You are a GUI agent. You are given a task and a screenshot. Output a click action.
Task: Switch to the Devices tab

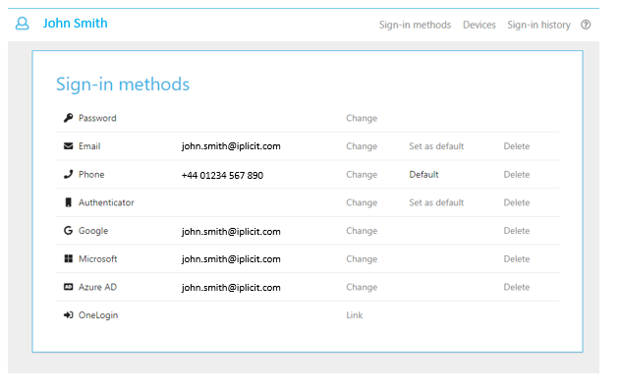pyautogui.click(x=479, y=25)
